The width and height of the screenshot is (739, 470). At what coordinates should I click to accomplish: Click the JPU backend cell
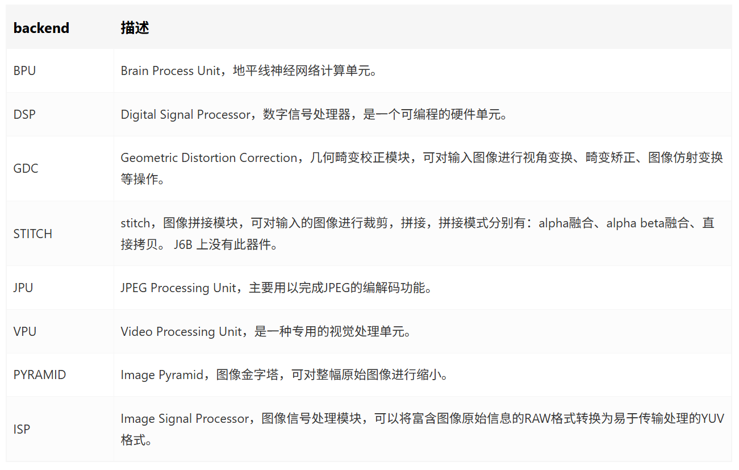pos(23,288)
